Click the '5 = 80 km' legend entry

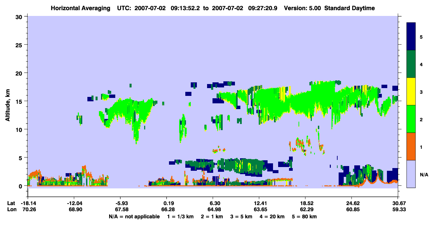(x=304, y=217)
